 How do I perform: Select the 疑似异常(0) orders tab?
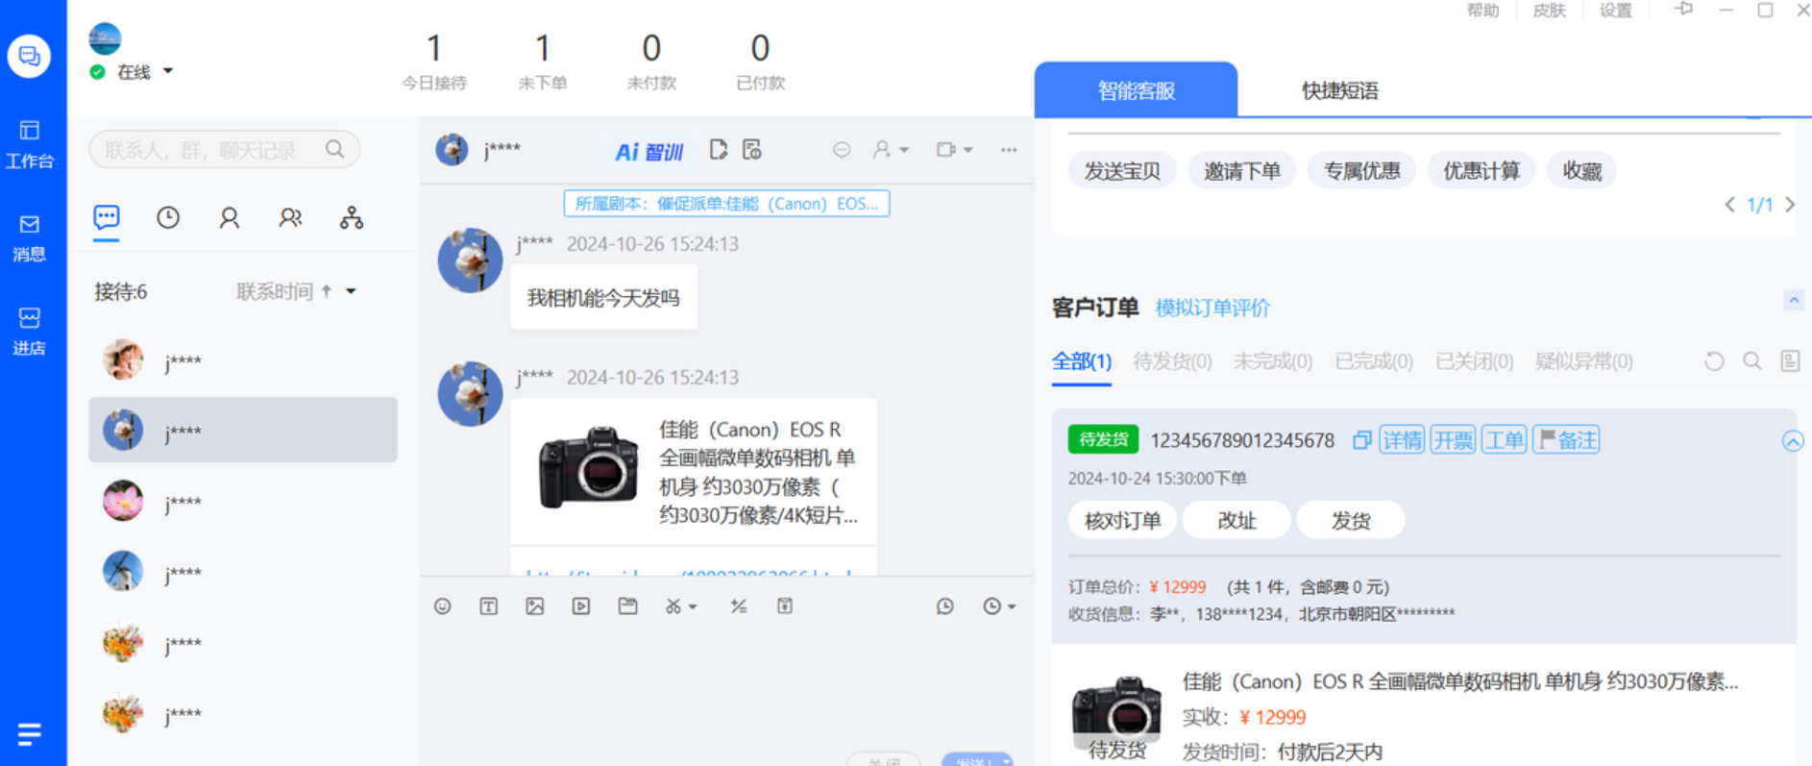(1583, 361)
